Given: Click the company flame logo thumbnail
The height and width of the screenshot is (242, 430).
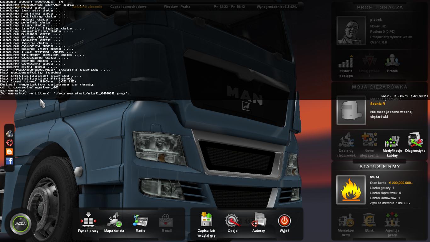Looking at the screenshot, I should tap(351, 190).
